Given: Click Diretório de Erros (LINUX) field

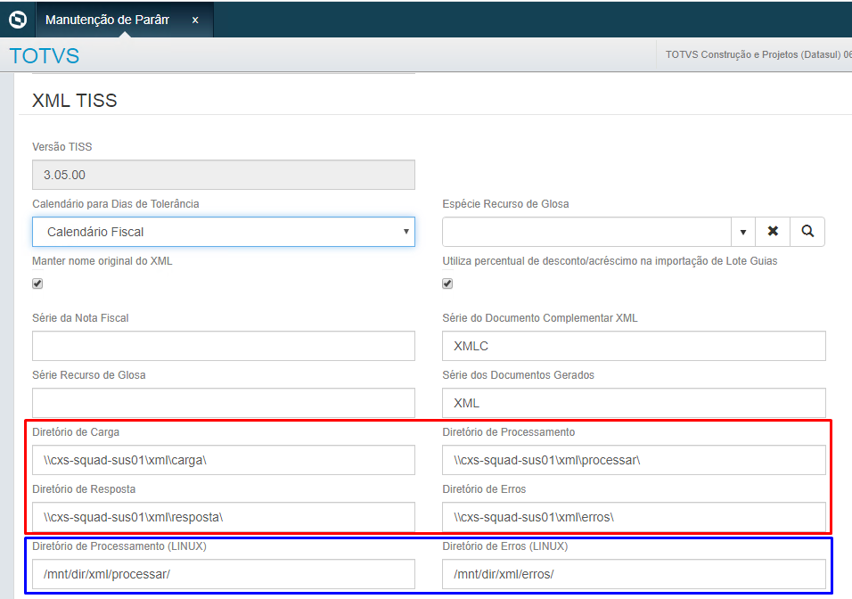Looking at the screenshot, I should 634,574.
